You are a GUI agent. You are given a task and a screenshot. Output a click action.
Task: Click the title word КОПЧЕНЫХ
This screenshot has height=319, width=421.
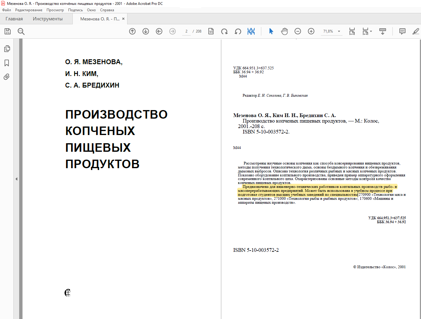[100, 131]
